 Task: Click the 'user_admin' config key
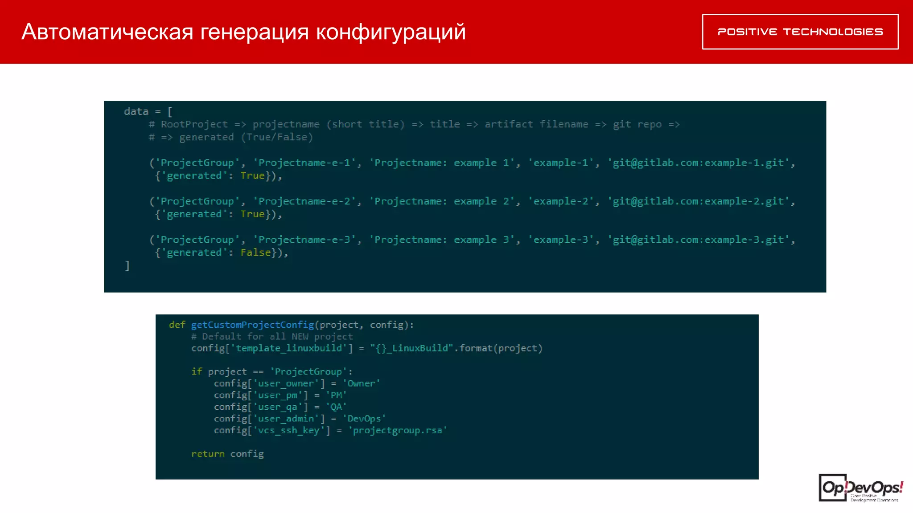[x=286, y=419]
